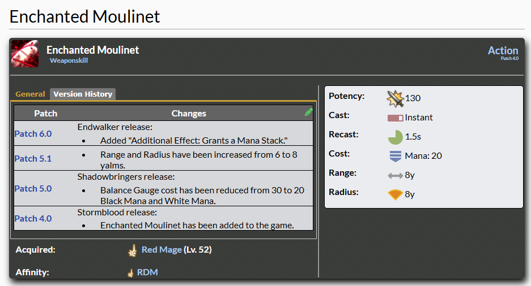Click the mana cost bars icon
This screenshot has height=286, width=531.
click(x=395, y=157)
